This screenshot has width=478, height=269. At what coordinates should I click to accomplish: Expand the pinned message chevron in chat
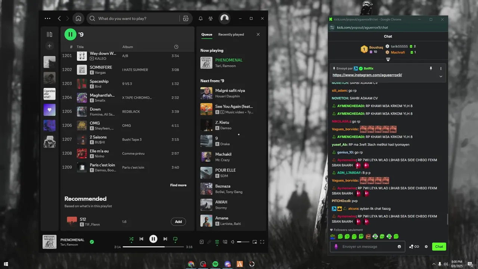[x=441, y=76]
